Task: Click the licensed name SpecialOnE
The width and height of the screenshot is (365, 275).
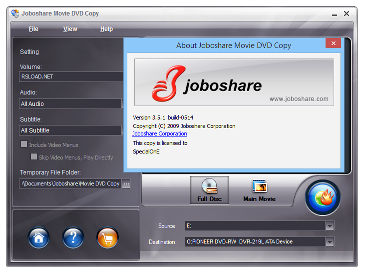Action: (x=146, y=151)
